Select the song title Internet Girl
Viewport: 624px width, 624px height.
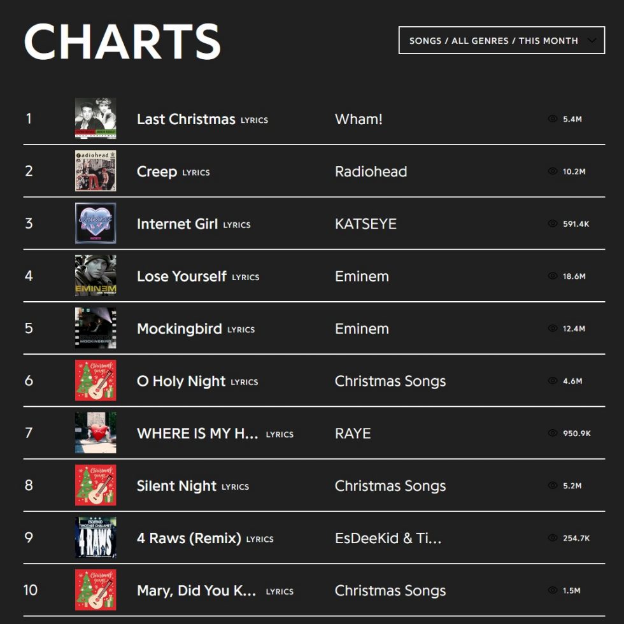tap(179, 224)
